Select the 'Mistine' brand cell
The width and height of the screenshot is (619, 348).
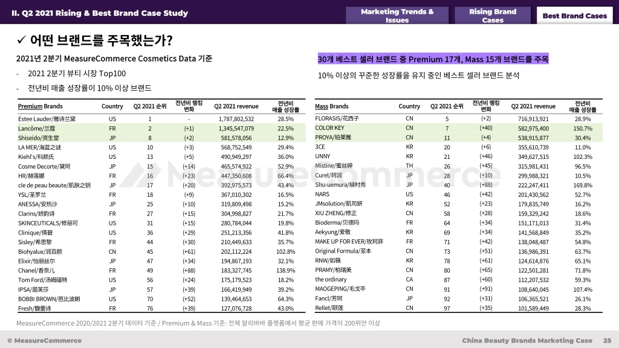pos(334,166)
